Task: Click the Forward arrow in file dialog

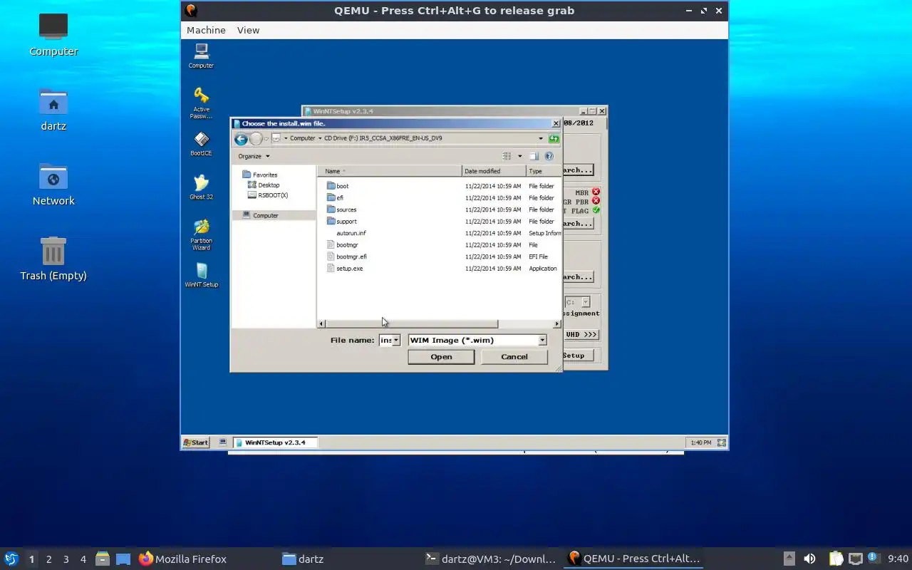Action: 256,139
